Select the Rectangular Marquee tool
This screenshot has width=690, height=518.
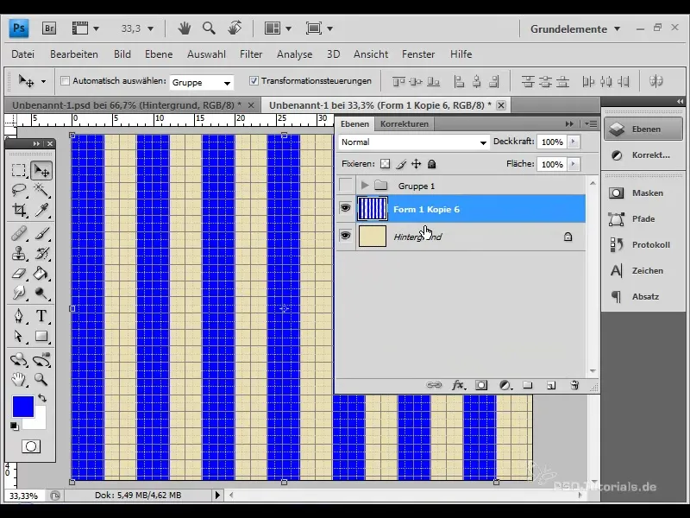pos(18,170)
